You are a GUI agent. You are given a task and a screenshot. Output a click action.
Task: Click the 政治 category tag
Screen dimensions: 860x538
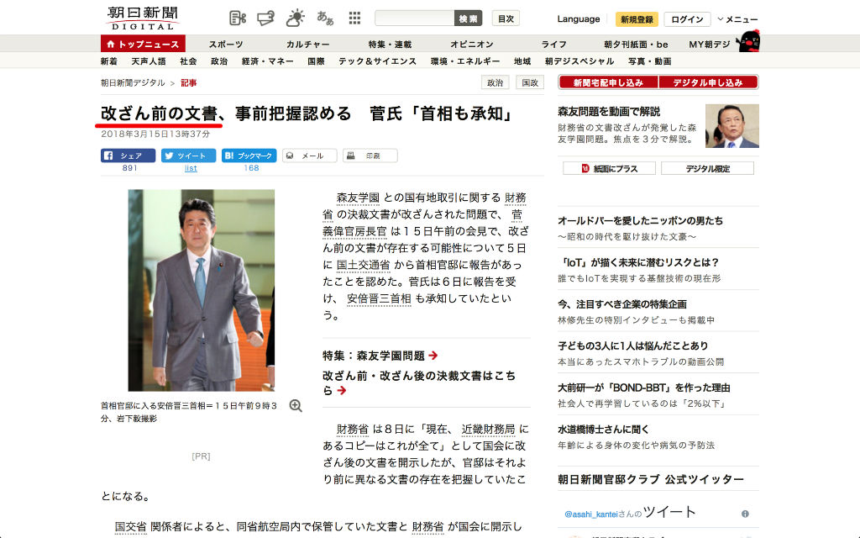click(x=495, y=82)
